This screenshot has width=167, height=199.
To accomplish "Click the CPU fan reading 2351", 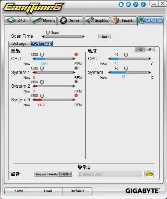I will 44,64.
